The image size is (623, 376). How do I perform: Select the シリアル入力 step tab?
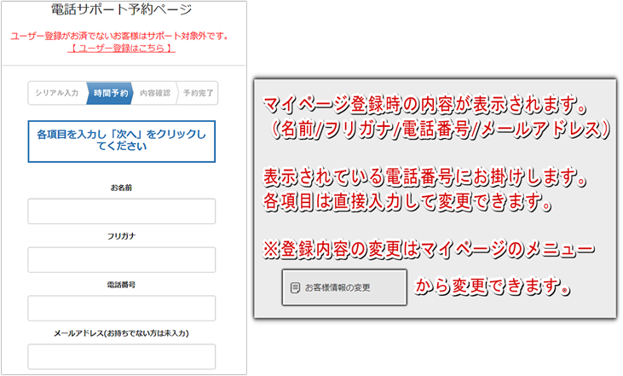point(57,93)
